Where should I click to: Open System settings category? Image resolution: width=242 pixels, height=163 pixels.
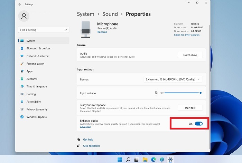pyautogui.click(x=44, y=41)
